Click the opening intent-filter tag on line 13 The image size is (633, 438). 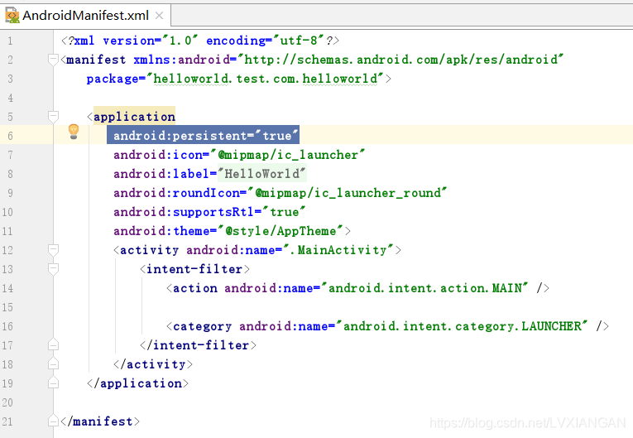pos(194,269)
